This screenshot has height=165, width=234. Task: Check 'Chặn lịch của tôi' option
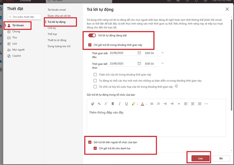coord(95,74)
